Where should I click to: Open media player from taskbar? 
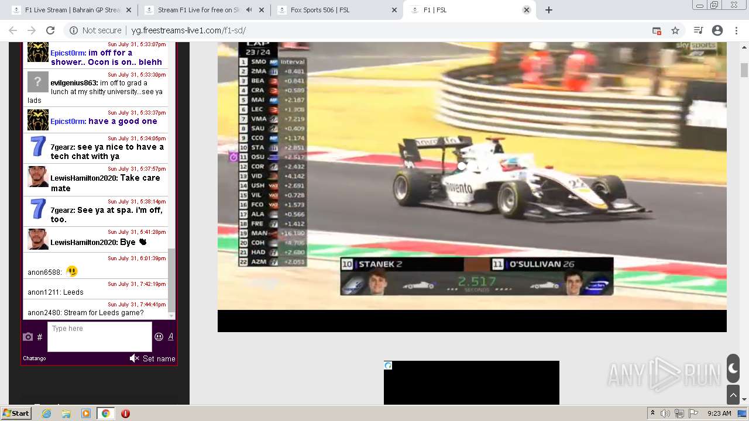[86, 413]
